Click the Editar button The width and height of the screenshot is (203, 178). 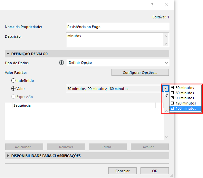tap(108, 147)
